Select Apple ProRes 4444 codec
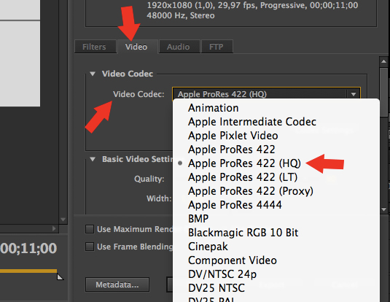This screenshot has height=302, width=390. [x=276, y=205]
